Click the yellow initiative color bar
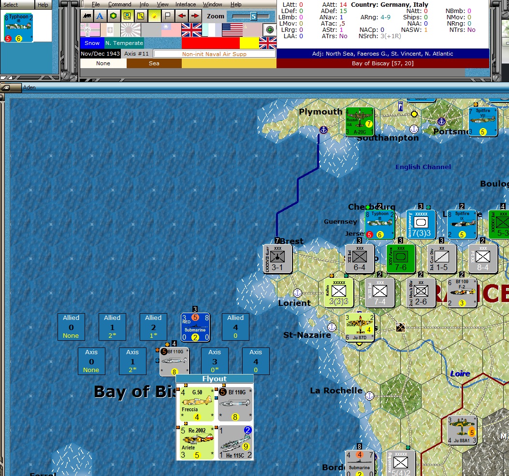 (x=249, y=43)
